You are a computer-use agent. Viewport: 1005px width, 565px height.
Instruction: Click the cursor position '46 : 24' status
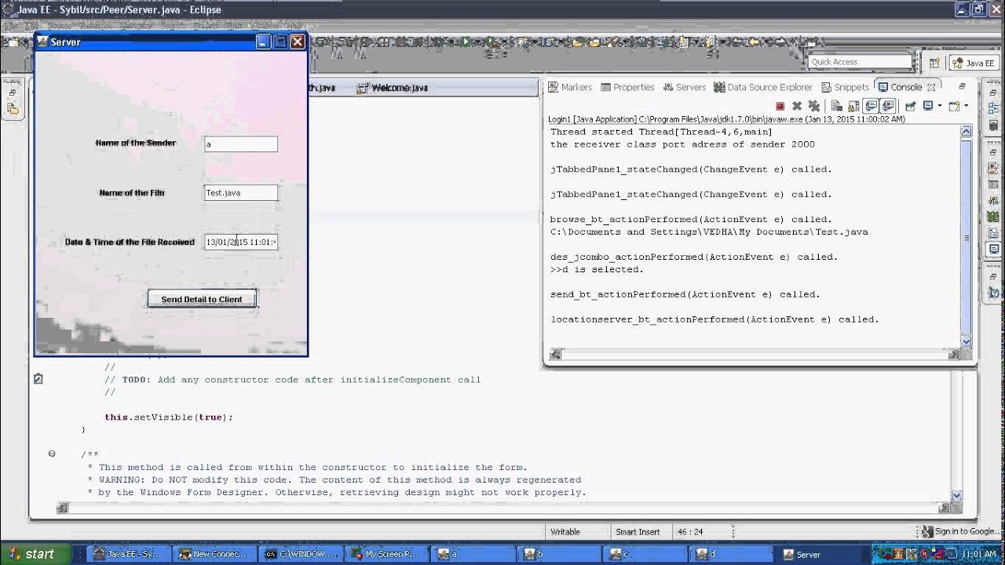(x=689, y=532)
